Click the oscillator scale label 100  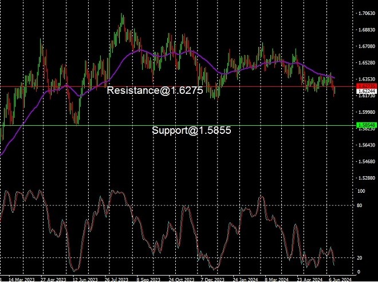pos(361,191)
